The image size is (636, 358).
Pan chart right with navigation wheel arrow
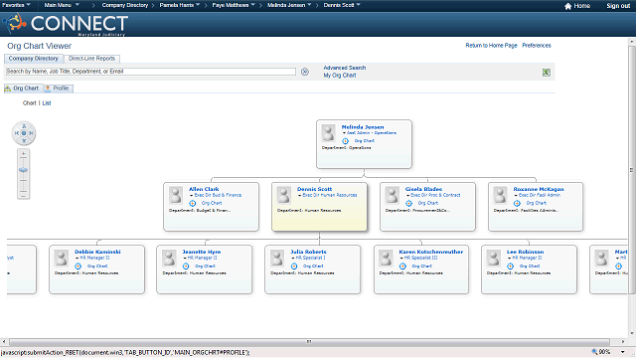pyautogui.click(x=31, y=133)
